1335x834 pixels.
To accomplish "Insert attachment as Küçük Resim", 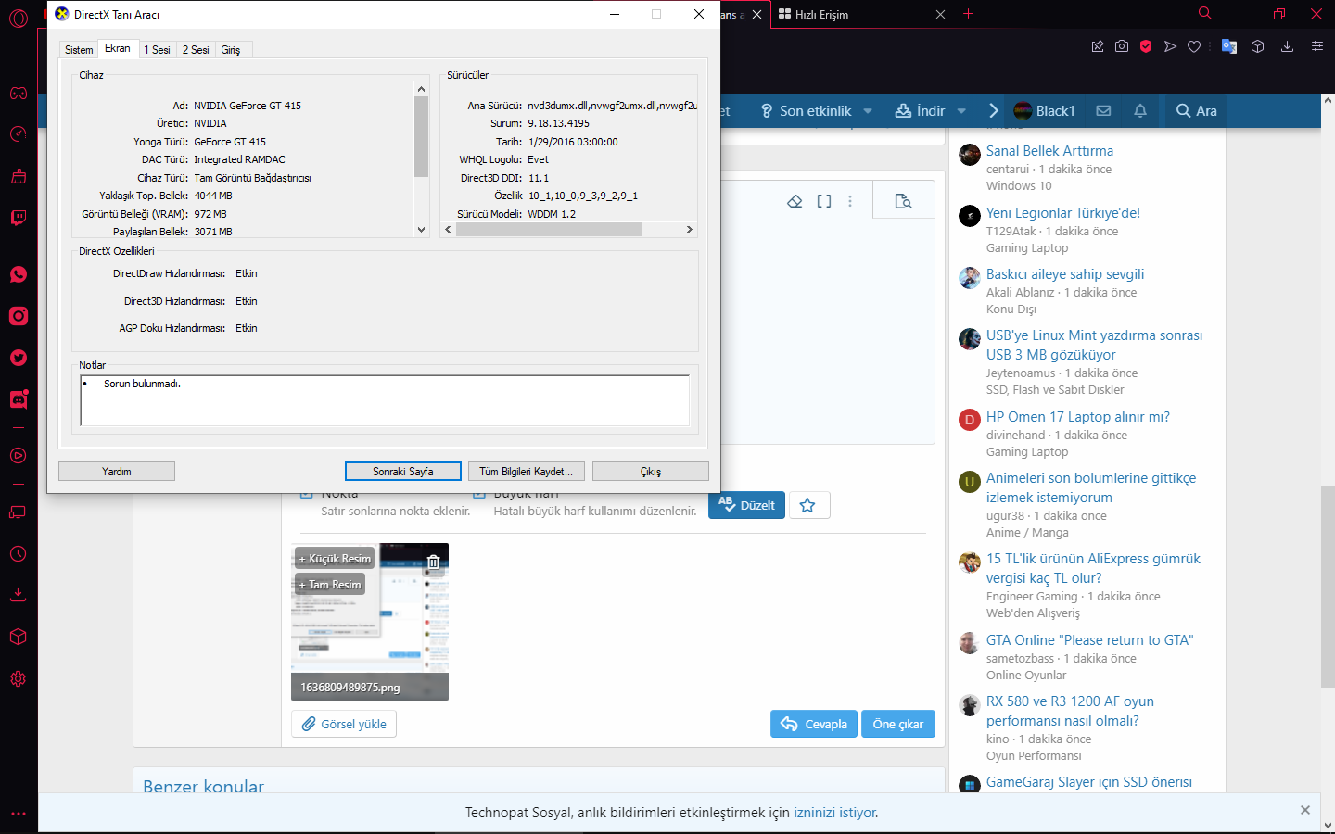I will 335,559.
